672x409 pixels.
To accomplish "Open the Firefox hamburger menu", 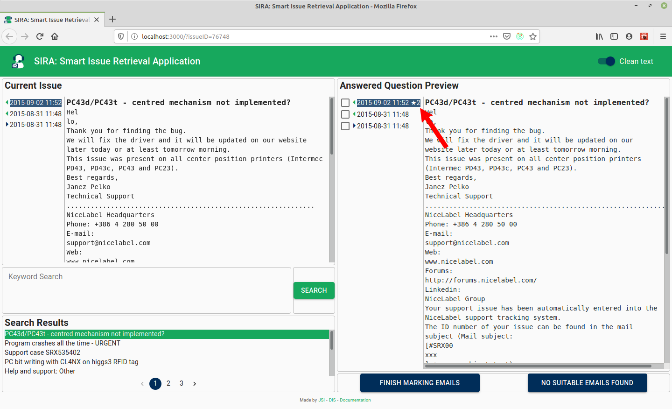I will click(663, 36).
